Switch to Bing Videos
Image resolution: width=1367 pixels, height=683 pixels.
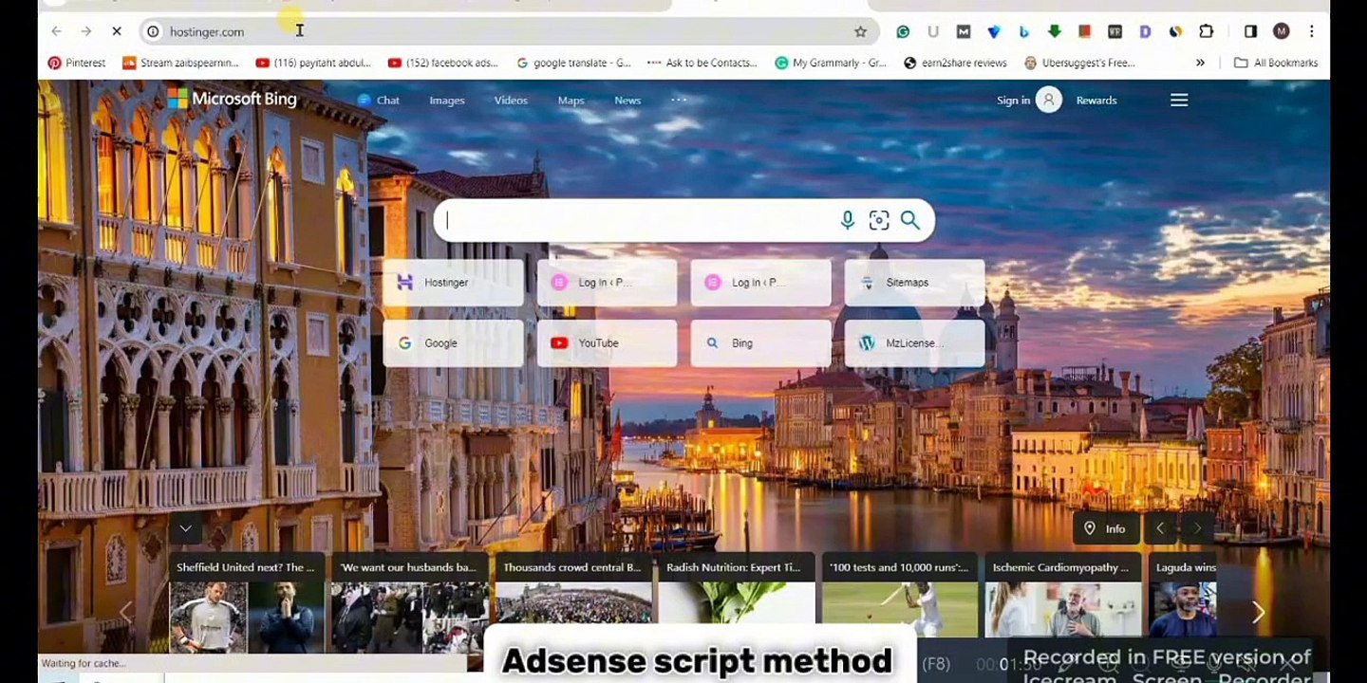coord(511,100)
